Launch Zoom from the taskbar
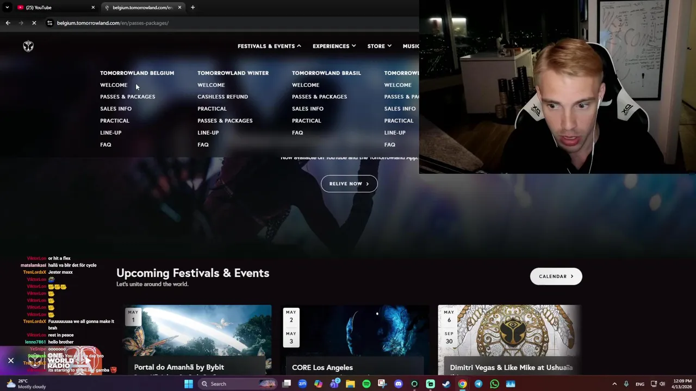This screenshot has width=696, height=391. coord(302,384)
